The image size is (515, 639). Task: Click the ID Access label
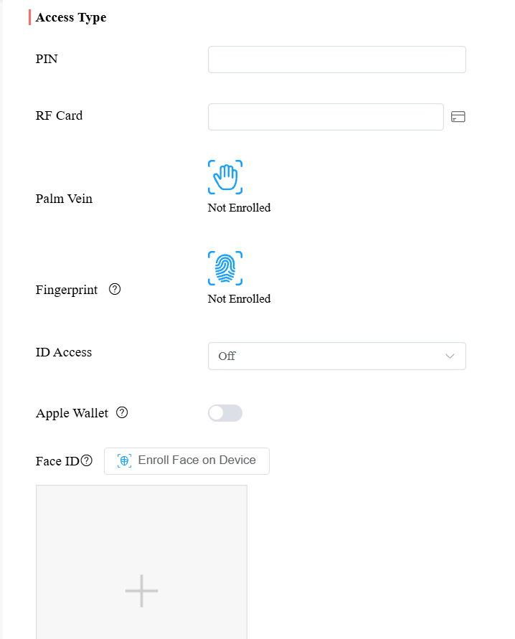pyautogui.click(x=64, y=352)
